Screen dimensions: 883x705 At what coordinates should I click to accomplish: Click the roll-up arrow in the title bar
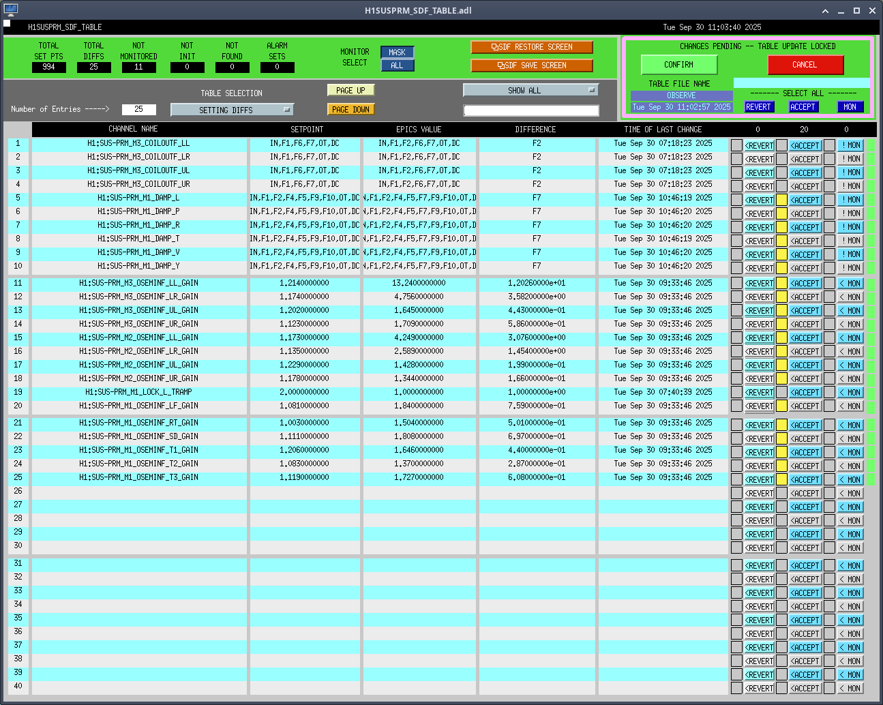click(825, 11)
